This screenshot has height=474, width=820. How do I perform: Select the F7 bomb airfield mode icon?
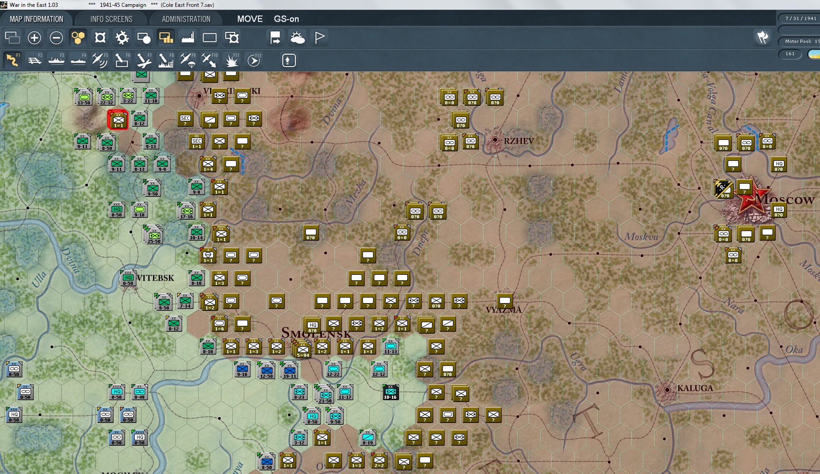tap(144, 60)
